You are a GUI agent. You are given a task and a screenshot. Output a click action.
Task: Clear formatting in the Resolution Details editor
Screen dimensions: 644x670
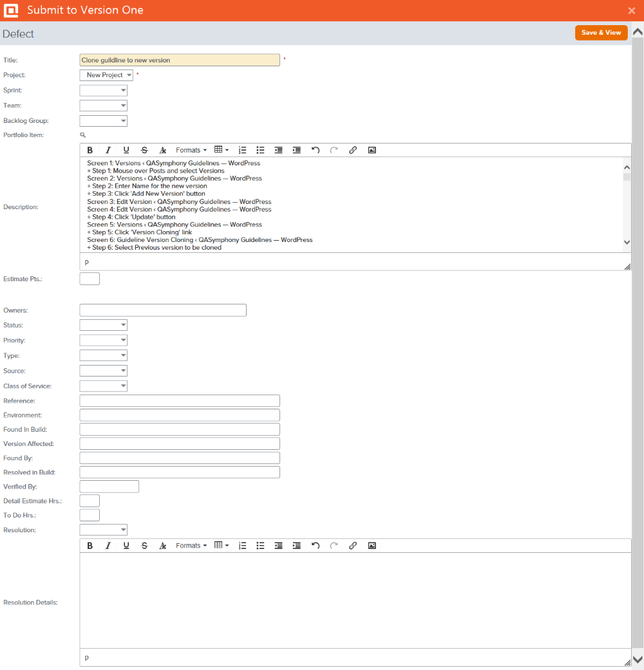[x=162, y=546]
